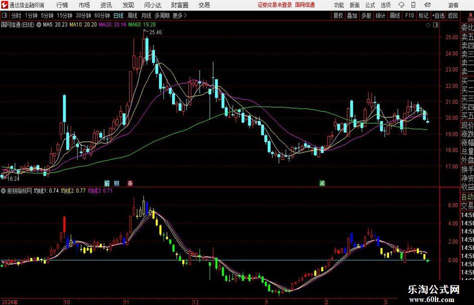This screenshot has width=474, height=305.
Task: Click the 财 event marker below the chart
Action: (x=117, y=183)
